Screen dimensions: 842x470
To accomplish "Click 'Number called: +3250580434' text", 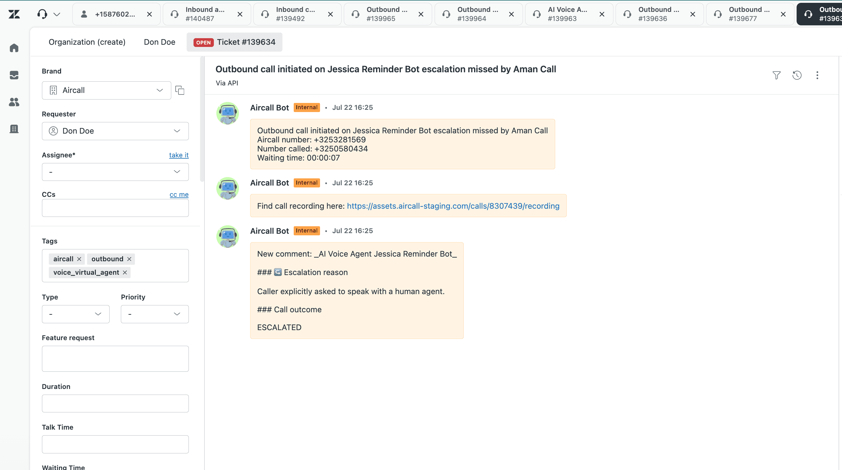I will [313, 149].
